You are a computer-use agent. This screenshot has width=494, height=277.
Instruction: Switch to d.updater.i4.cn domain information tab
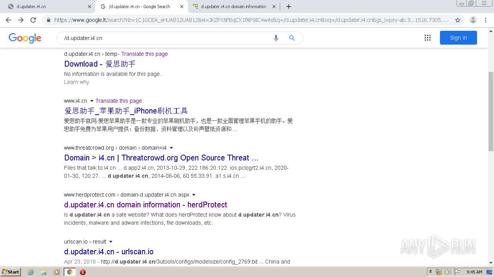click(x=233, y=7)
